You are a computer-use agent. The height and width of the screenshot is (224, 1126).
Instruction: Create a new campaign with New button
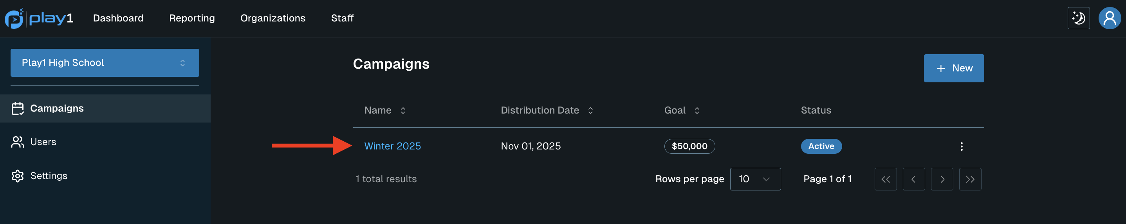pyautogui.click(x=953, y=68)
